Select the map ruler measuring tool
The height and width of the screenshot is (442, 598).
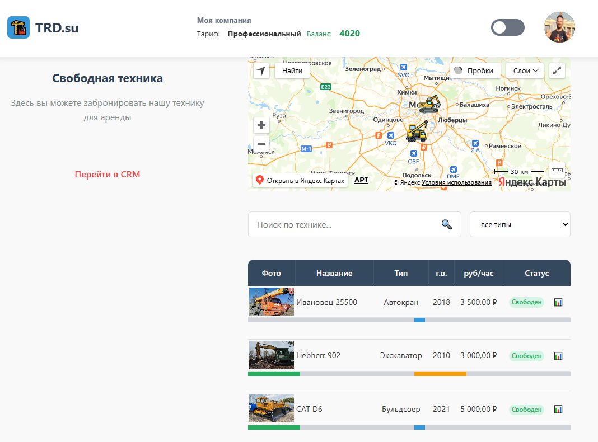(x=557, y=170)
